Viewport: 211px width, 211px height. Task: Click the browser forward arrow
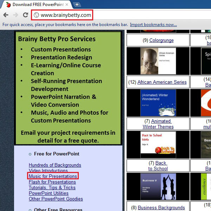click(15, 15)
